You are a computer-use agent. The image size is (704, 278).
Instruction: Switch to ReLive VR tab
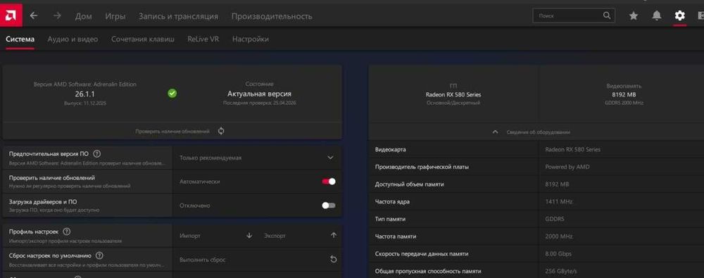203,39
